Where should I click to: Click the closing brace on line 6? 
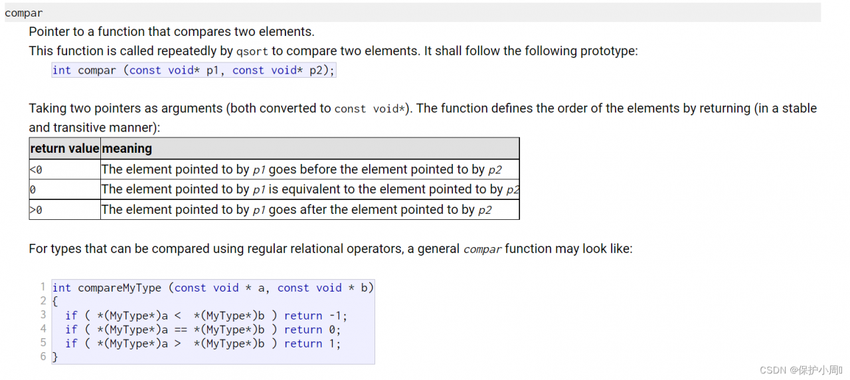click(x=55, y=357)
